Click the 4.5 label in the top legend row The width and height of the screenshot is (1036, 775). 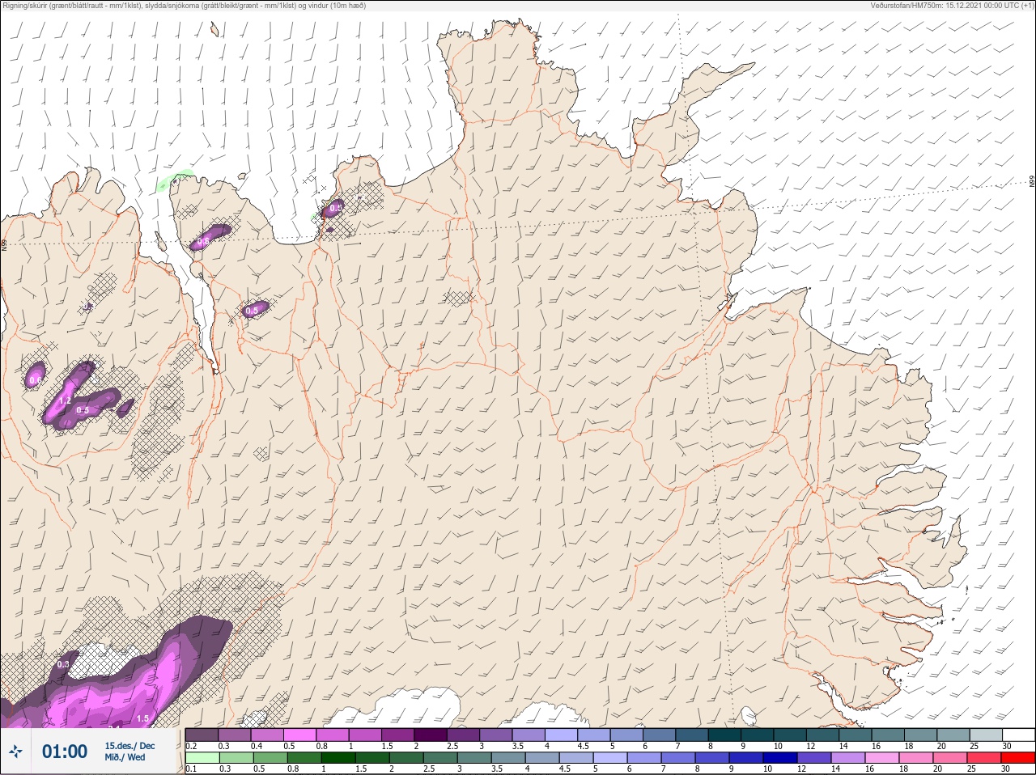[583, 746]
